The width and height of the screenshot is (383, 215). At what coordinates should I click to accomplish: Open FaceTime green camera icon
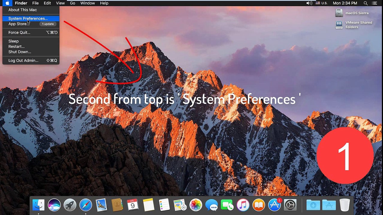pyautogui.click(x=227, y=205)
